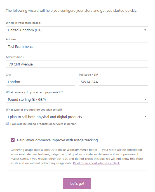Viewport: 155px width, 192px height.
Task: Click the selling in person label text
Action: [44, 124]
